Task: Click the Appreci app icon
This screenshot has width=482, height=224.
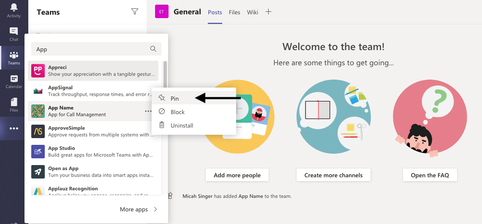Action: [x=38, y=71]
